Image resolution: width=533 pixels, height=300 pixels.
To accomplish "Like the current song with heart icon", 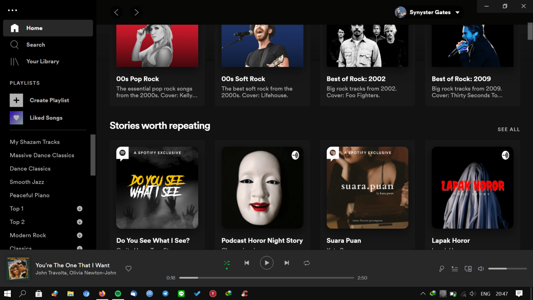I will pyautogui.click(x=129, y=269).
